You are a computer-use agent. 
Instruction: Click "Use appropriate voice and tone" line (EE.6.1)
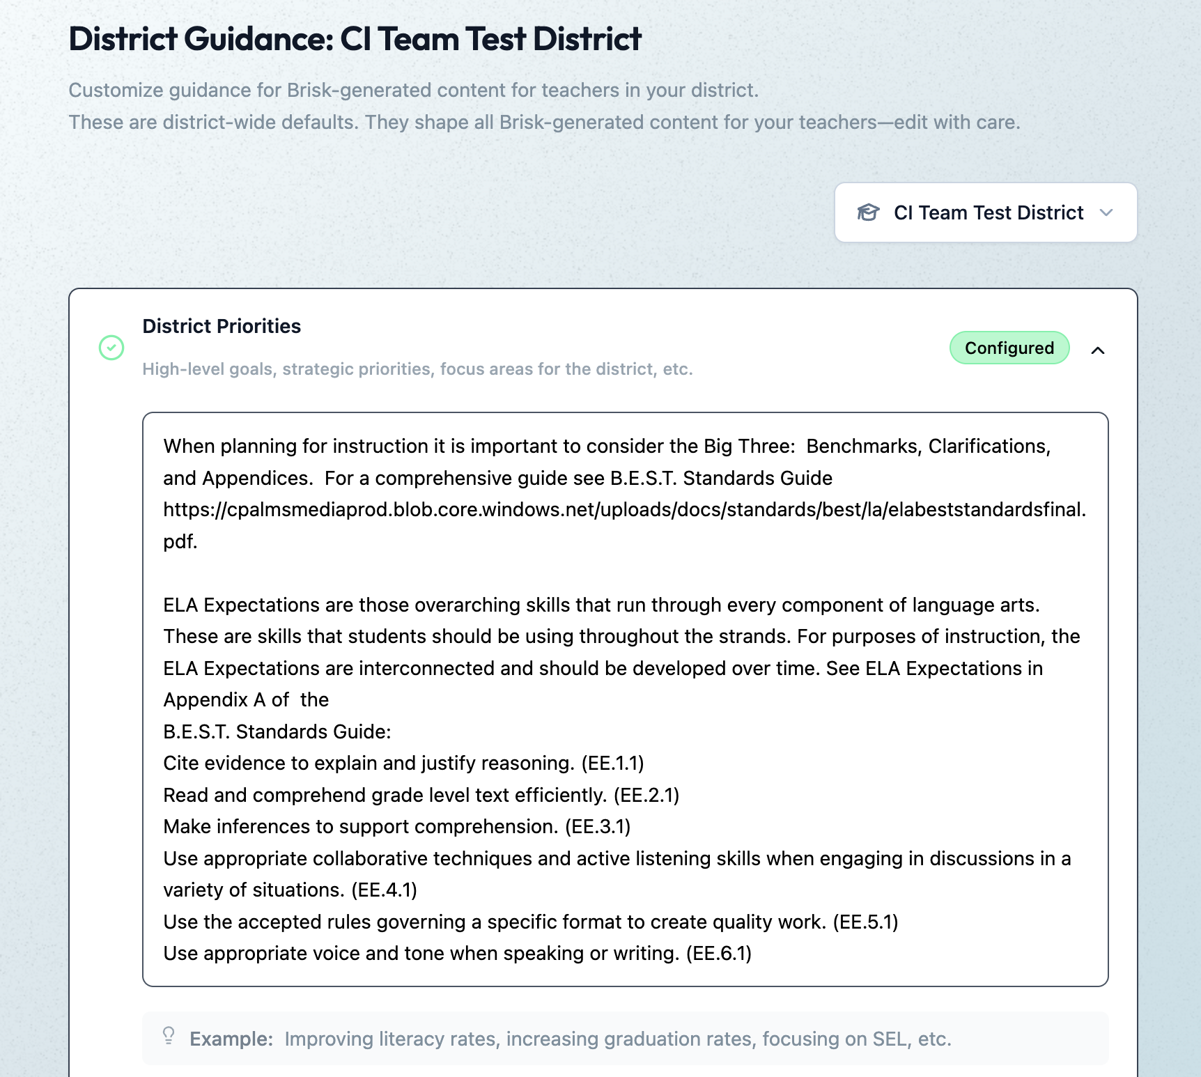458,954
